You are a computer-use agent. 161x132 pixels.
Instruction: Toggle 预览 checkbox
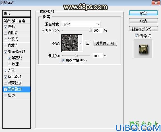[137, 36]
